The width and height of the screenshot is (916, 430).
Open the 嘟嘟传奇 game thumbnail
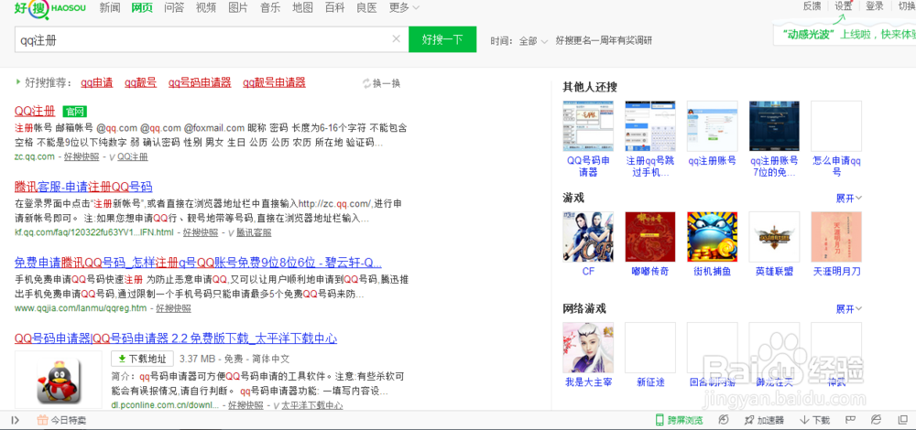pyautogui.click(x=649, y=237)
